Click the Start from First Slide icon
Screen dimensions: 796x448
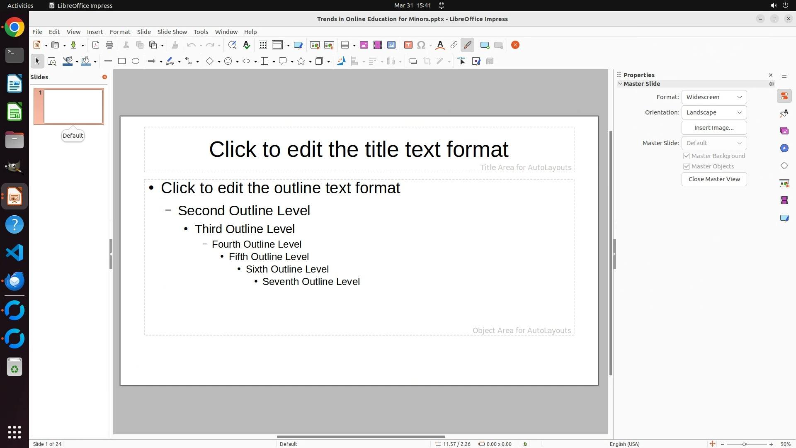[x=315, y=45]
